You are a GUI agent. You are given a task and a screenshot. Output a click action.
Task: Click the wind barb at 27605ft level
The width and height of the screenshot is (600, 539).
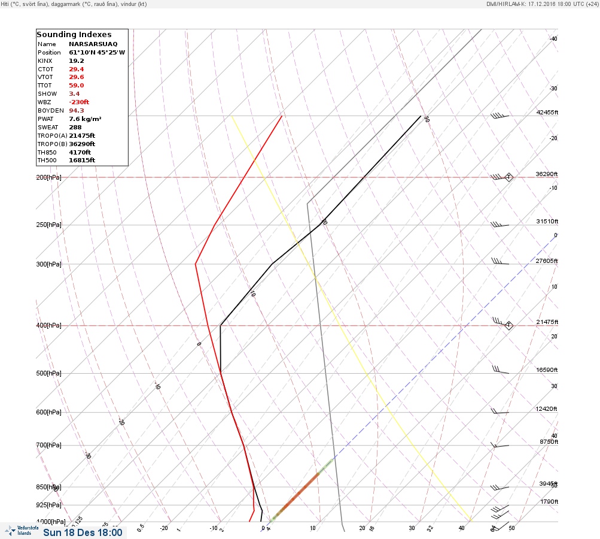[500, 262]
